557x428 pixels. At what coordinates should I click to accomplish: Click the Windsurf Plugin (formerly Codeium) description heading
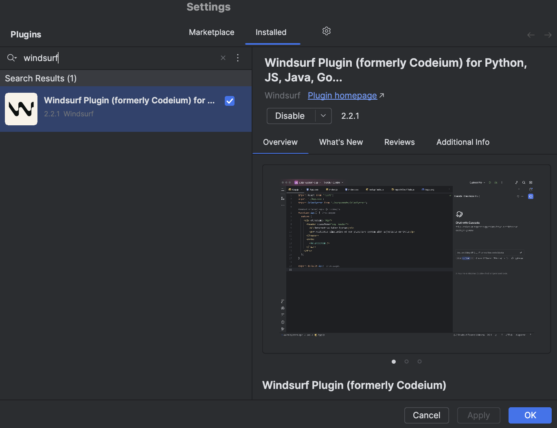(x=354, y=385)
